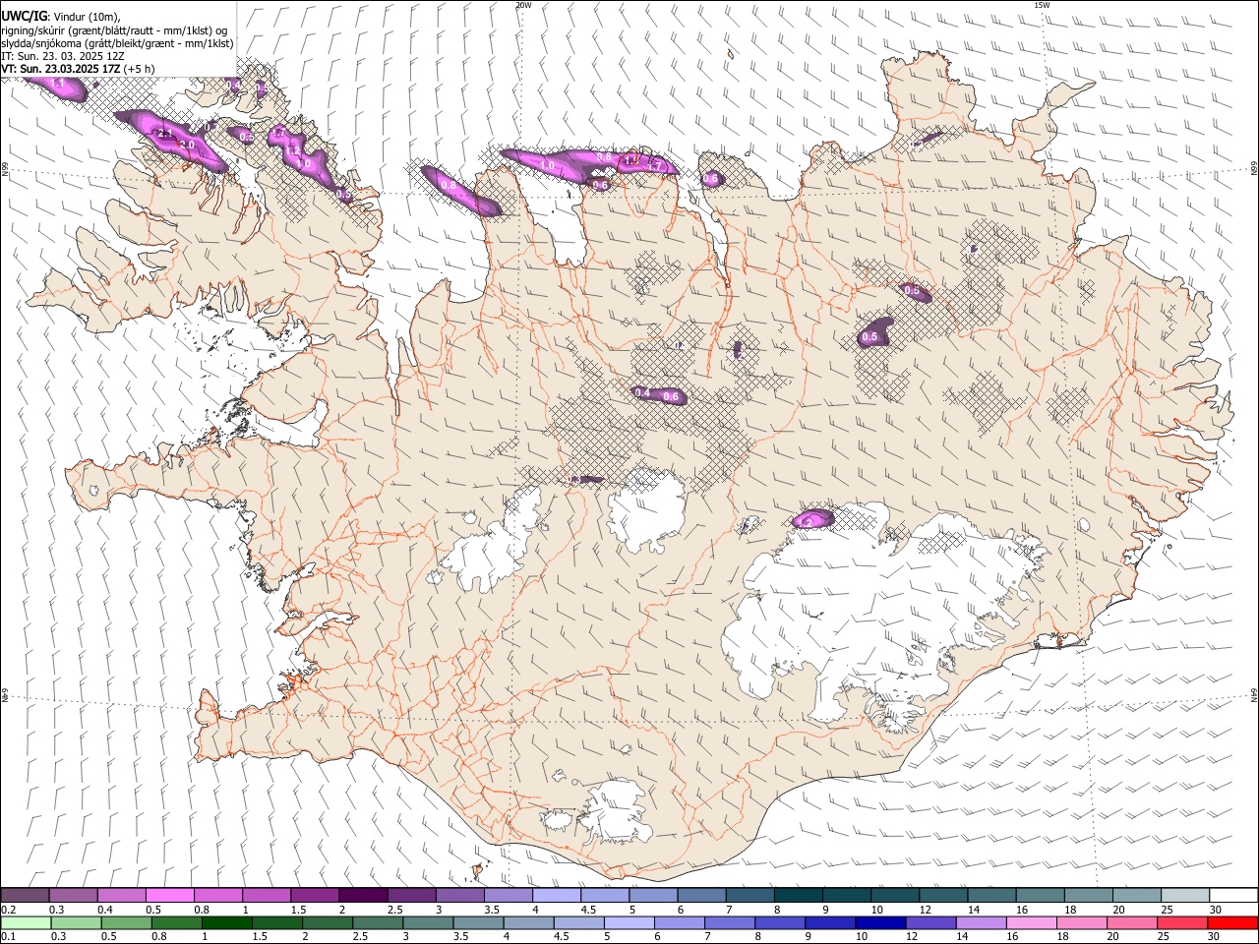1259x944 pixels.
Task: Click the 'IT: Sun. 23. 03. 2025 12Z' line
Action: tap(63, 56)
